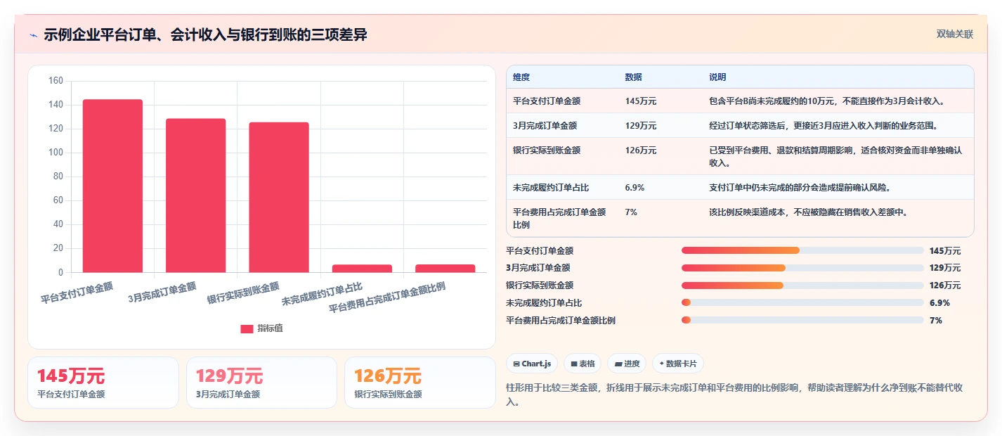Image resolution: width=1002 pixels, height=436 pixels.
Task: Click description starting 支付订单中仍未完成
Action: click(800, 188)
